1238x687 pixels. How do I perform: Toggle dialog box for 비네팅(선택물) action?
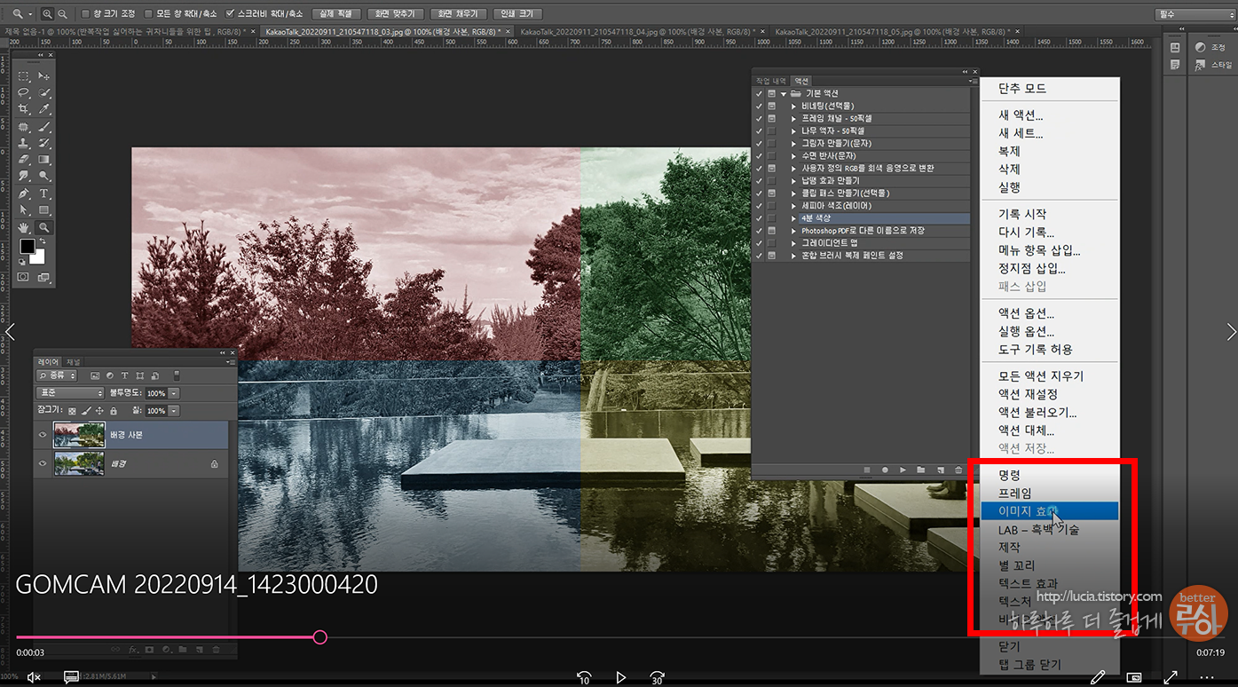[x=772, y=106]
